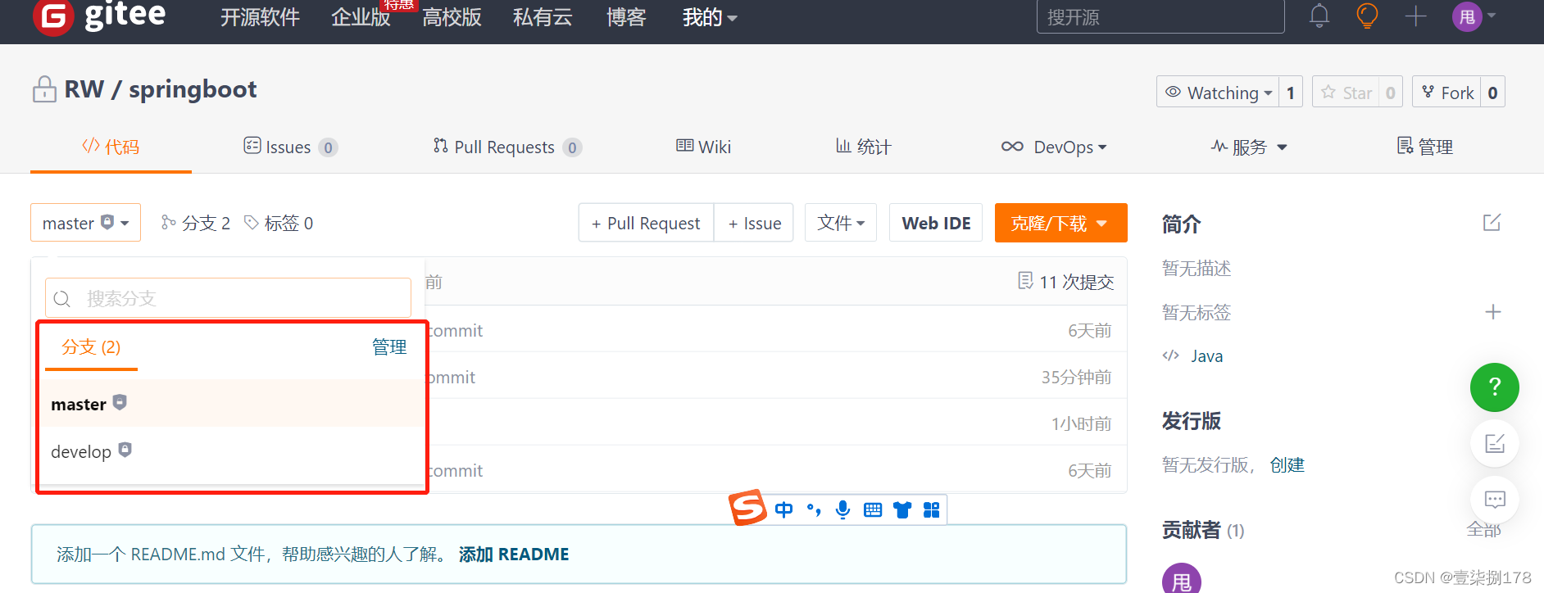
Task: Open the Watching dropdown button
Action: point(1218,93)
